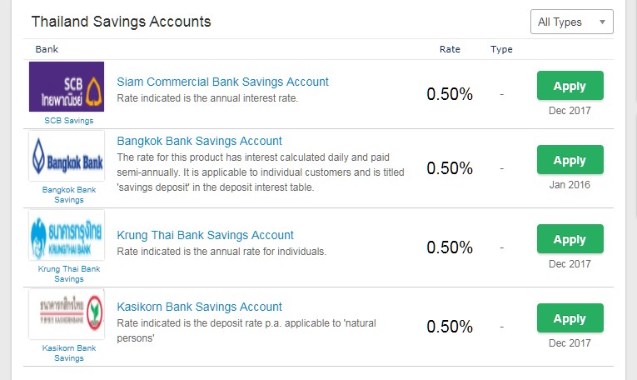Sort by the Rate column header
The height and width of the screenshot is (380, 637).
click(450, 49)
